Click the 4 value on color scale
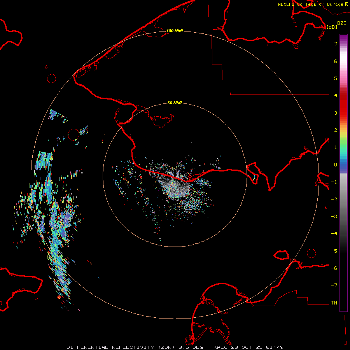350x350 pixels. [x=336, y=96]
